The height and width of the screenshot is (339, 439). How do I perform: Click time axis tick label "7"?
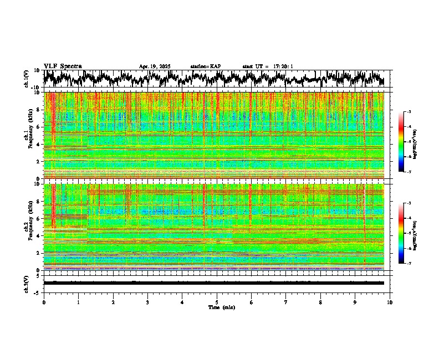point(286,302)
